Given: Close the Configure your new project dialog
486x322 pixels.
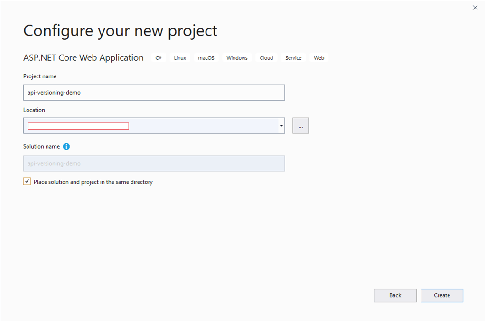Looking at the screenshot, I should pos(475,8).
